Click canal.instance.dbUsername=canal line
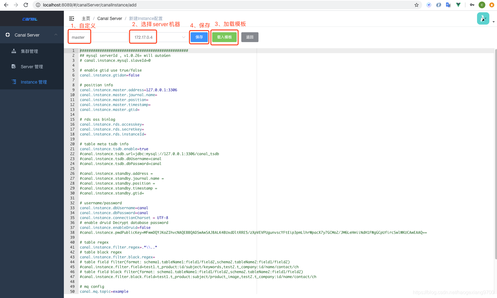497x298 pixels. pyautogui.click(x=114, y=208)
